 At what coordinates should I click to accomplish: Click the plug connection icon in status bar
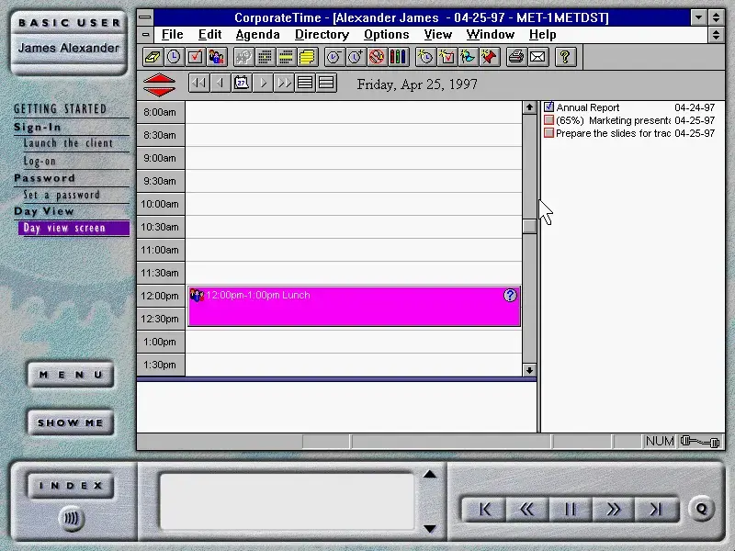coord(700,442)
